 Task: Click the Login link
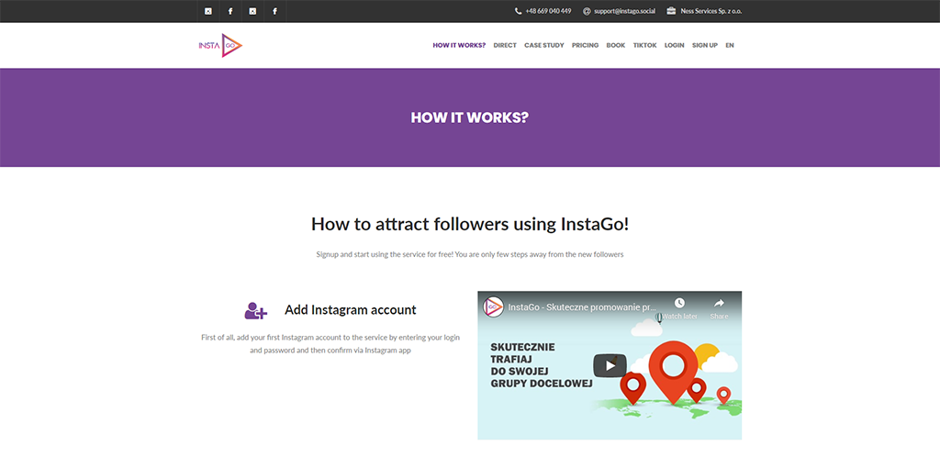[675, 46]
